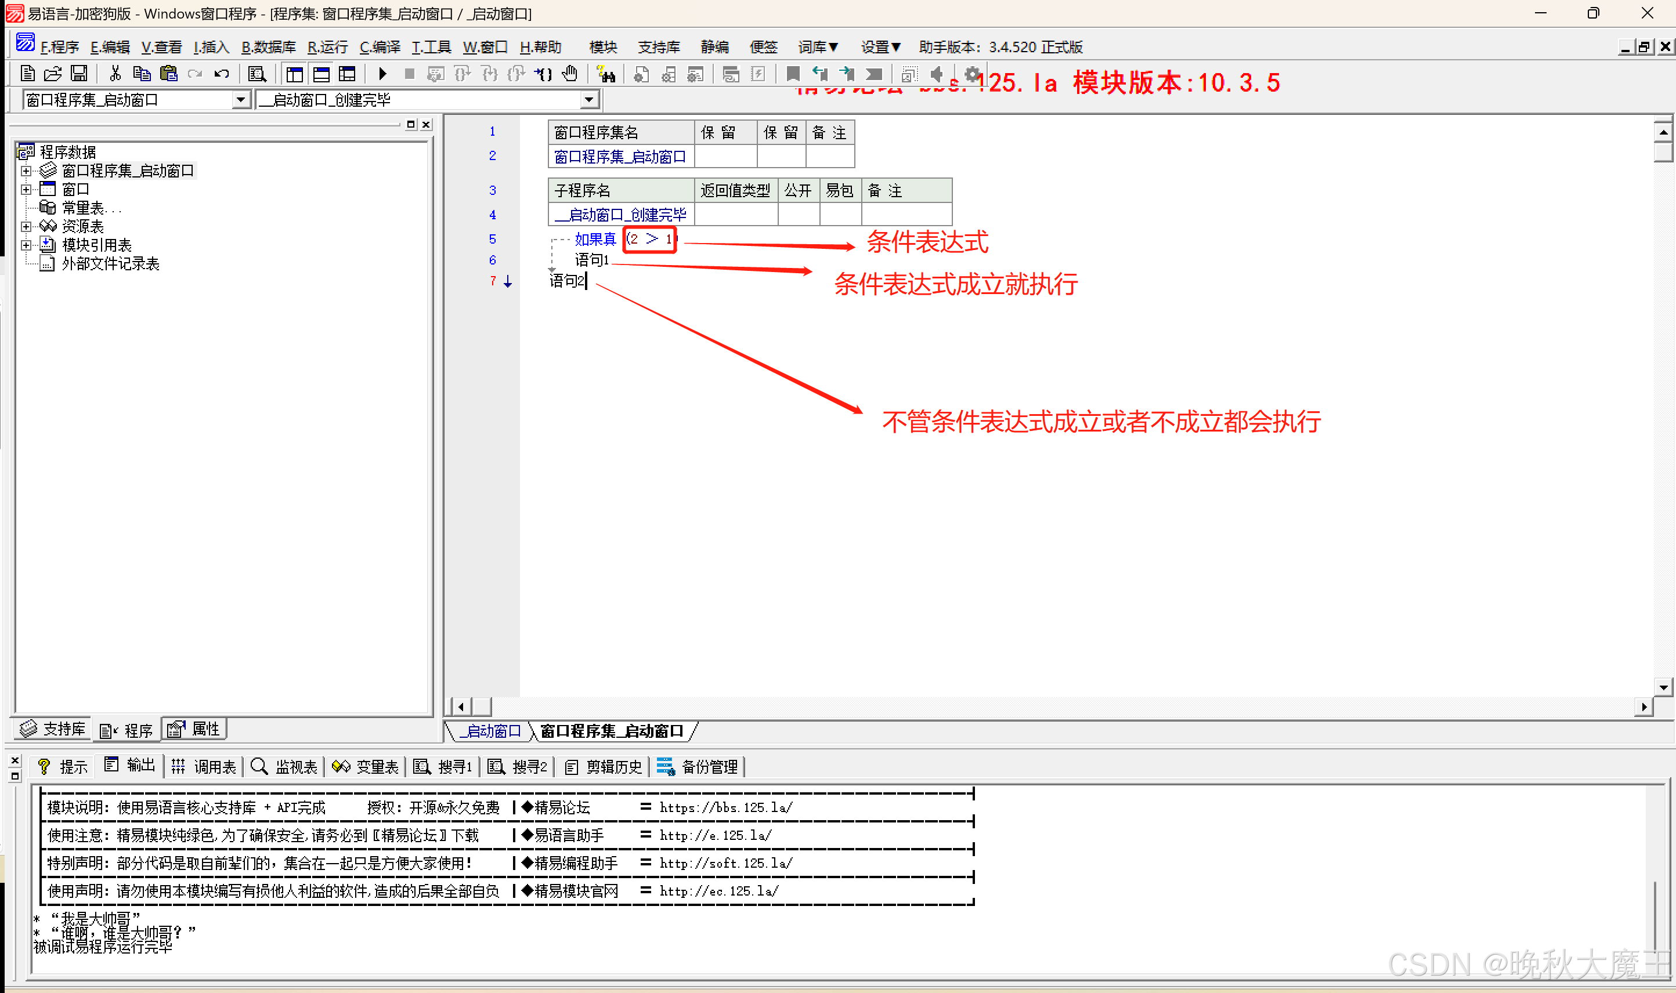Click the Cut scissors icon

[115, 74]
